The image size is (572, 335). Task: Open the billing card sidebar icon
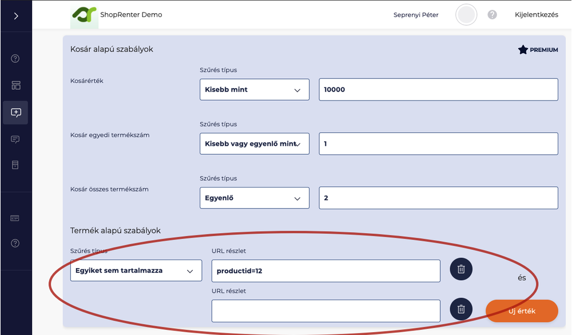pyautogui.click(x=15, y=218)
